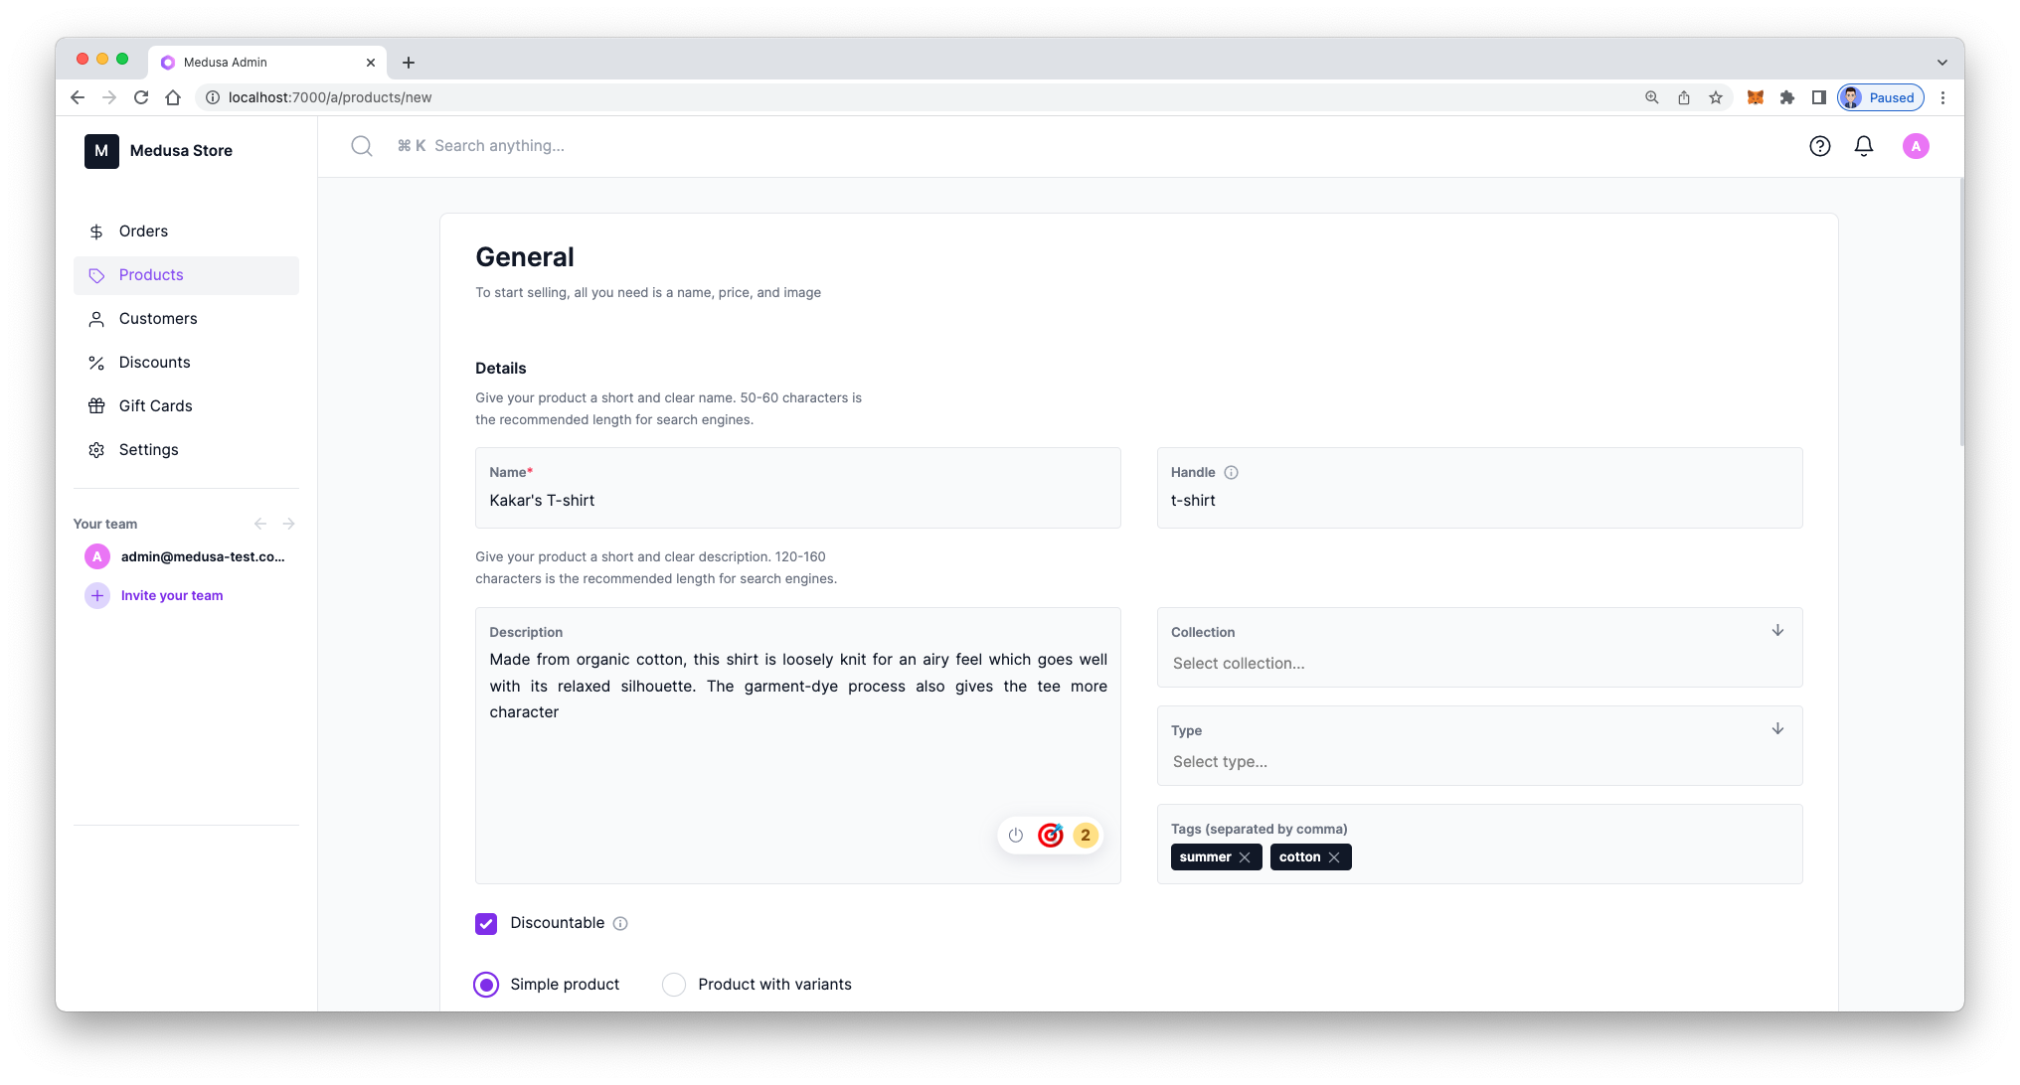Click the Settings sidebar icon
Image resolution: width=2020 pixels, height=1085 pixels.
coord(96,449)
